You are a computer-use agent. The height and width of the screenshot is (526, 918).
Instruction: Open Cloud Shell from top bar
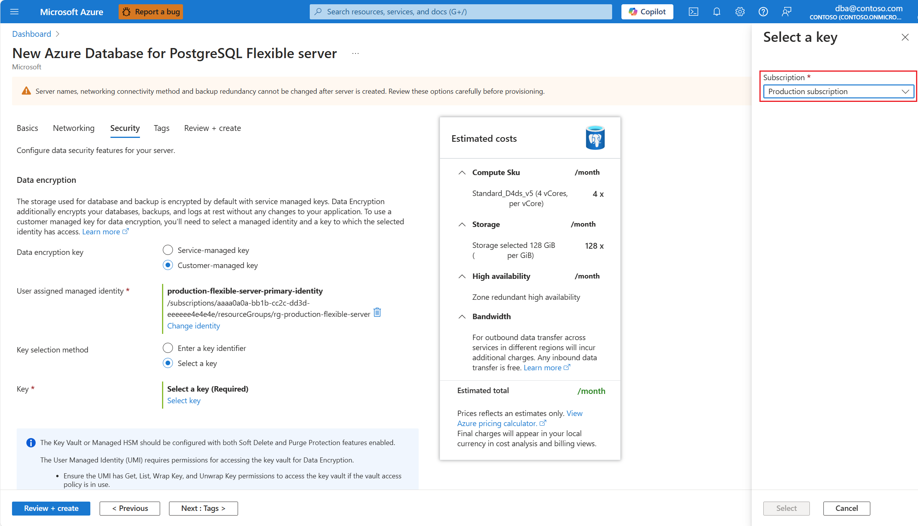point(693,12)
